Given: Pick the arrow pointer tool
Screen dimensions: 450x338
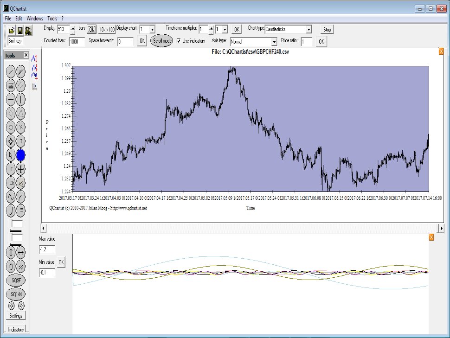Looking at the screenshot, I should click(x=11, y=155).
